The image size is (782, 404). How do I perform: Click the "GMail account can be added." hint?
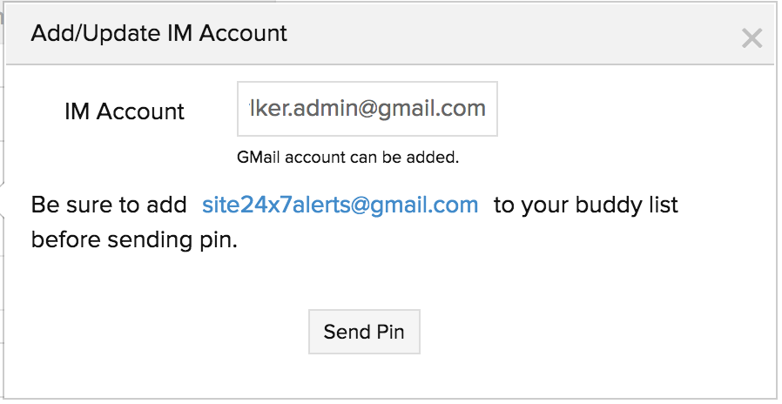pyautogui.click(x=347, y=158)
